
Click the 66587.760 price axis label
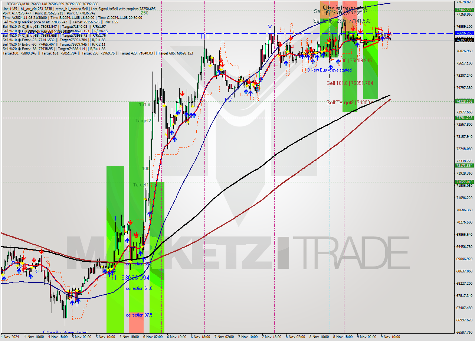(x=465, y=332)
